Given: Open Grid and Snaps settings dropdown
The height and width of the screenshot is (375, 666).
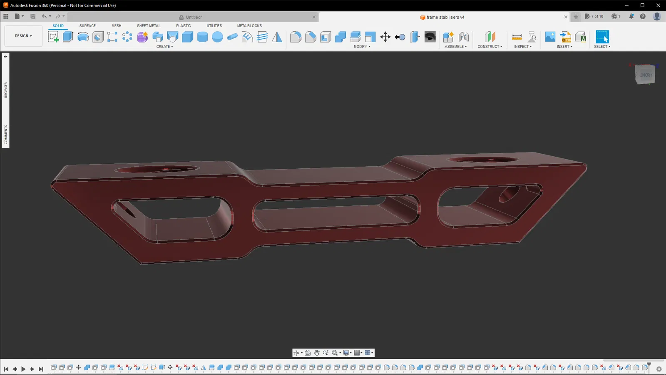Looking at the screenshot, I should (x=358, y=353).
